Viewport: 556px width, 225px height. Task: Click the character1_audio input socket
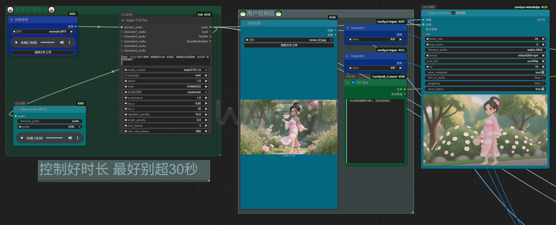tap(122, 32)
